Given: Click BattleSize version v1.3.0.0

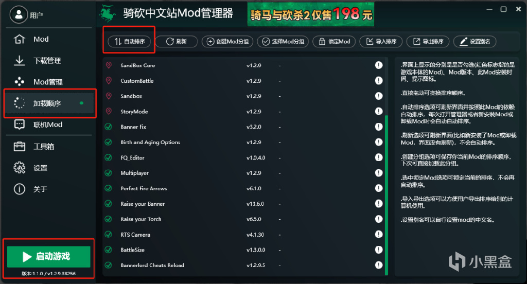Looking at the screenshot, I should [x=256, y=250].
